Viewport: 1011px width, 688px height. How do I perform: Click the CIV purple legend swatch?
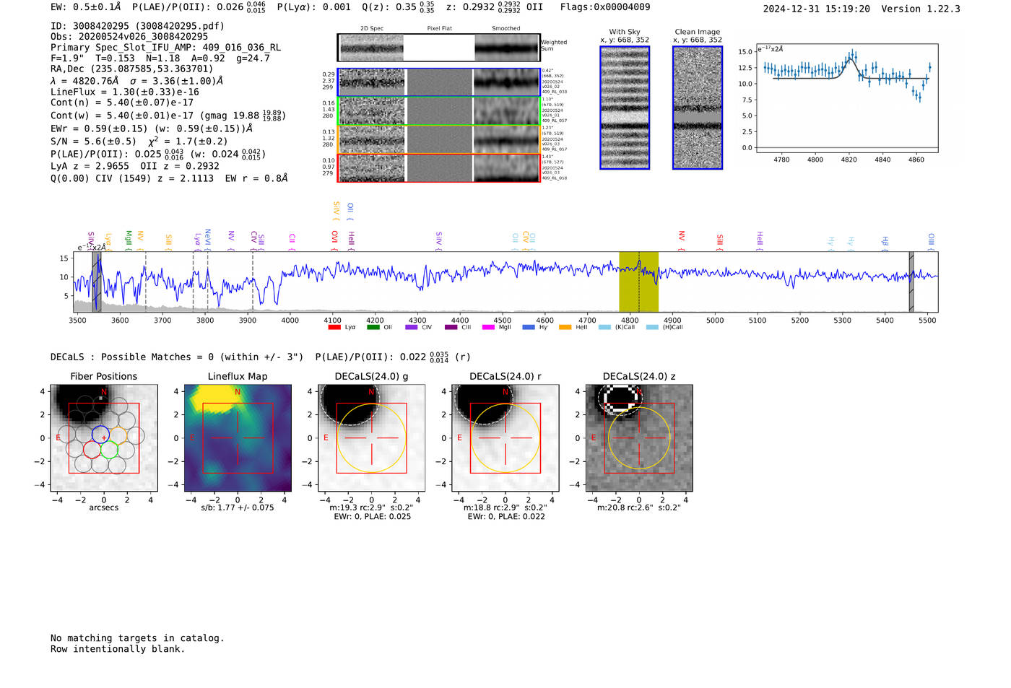pyautogui.click(x=412, y=327)
